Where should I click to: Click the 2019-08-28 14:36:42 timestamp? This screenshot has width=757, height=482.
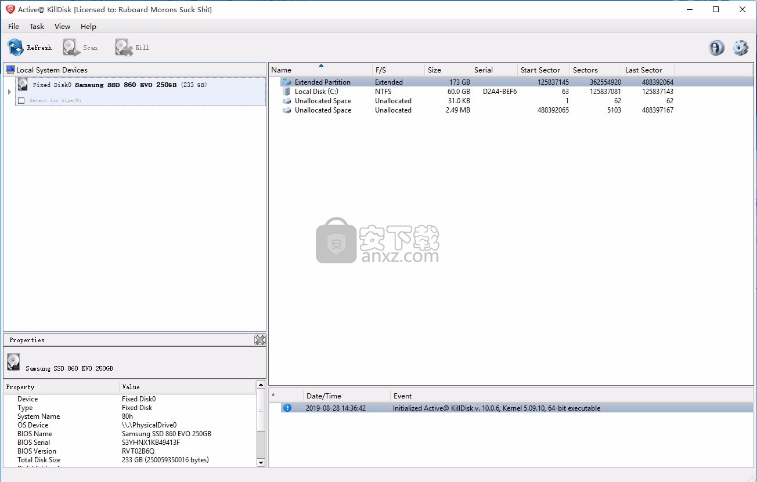click(336, 408)
